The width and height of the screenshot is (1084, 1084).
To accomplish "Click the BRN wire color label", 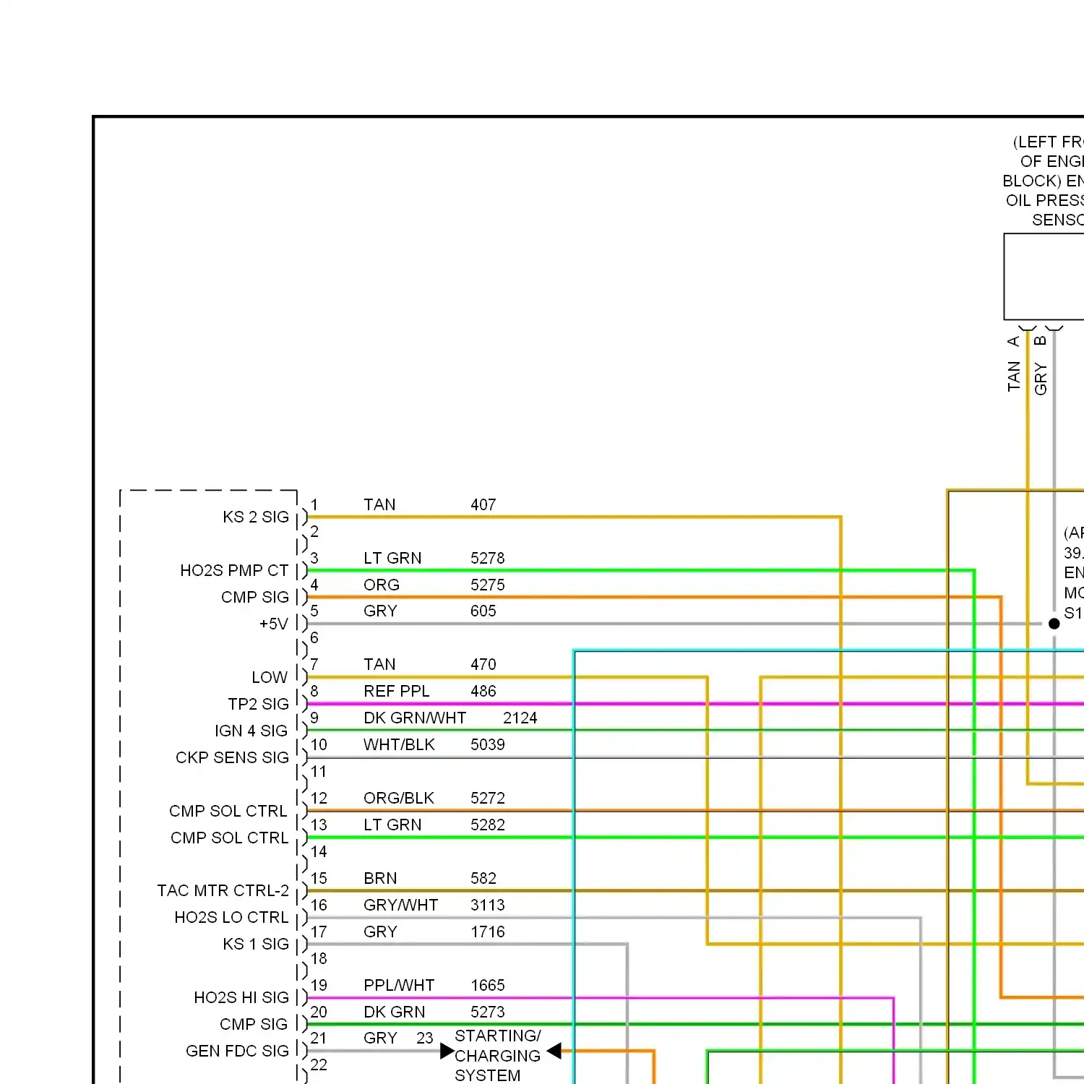I will (x=380, y=878).
